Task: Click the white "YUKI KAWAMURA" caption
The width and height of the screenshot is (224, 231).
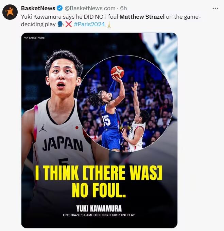Action: [99, 208]
